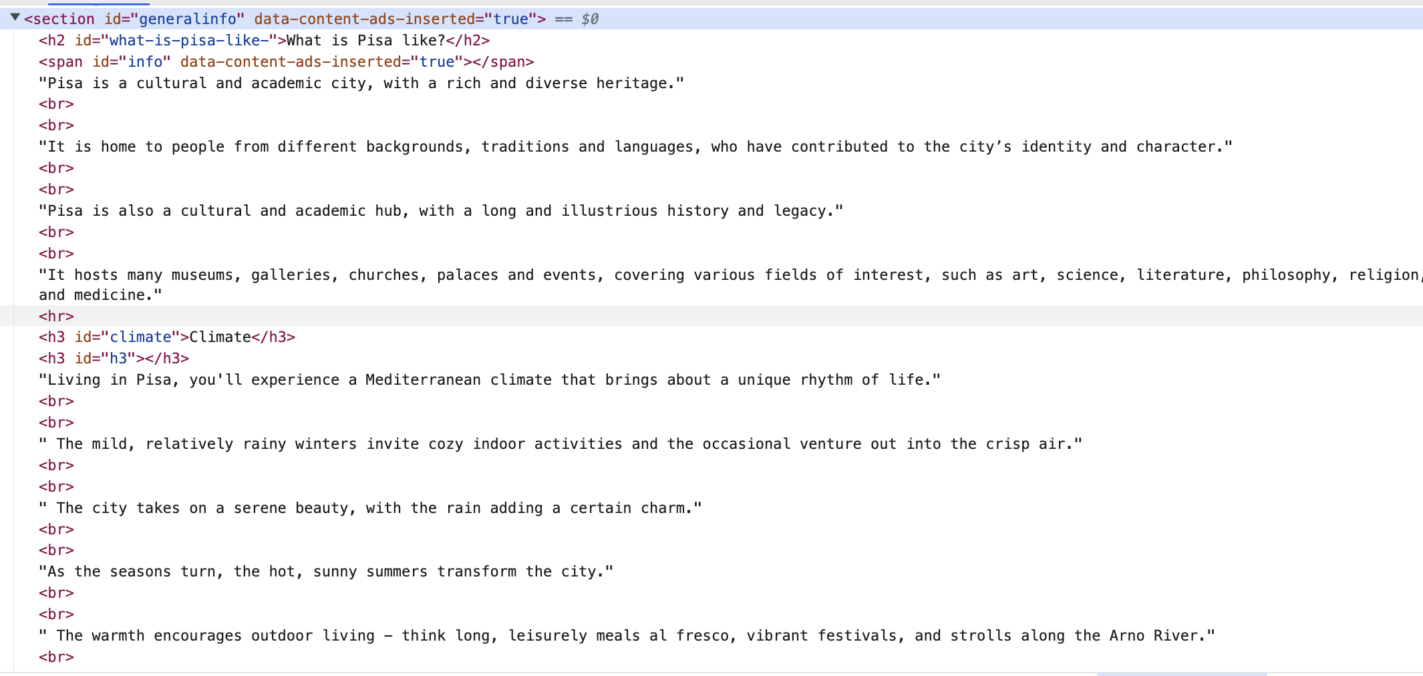Click the $0 marker on the section row
The image size is (1423, 676).
[589, 19]
